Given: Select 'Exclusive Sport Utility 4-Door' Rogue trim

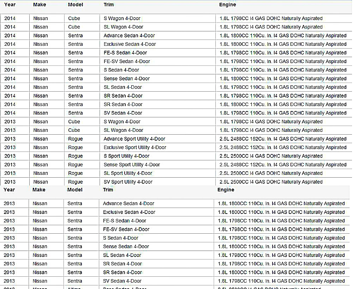Looking at the screenshot, I should (135, 147).
